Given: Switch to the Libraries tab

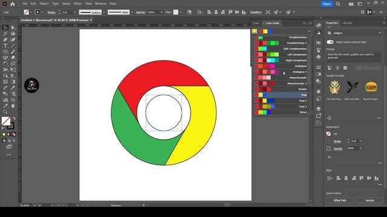Looking at the screenshot, I should [347, 23].
